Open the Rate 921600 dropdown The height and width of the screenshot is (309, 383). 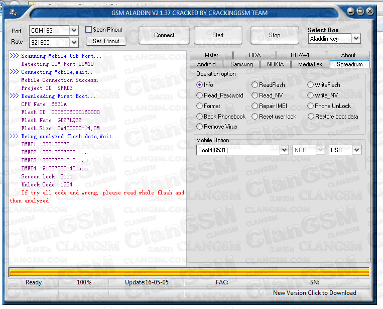pyautogui.click(x=74, y=42)
